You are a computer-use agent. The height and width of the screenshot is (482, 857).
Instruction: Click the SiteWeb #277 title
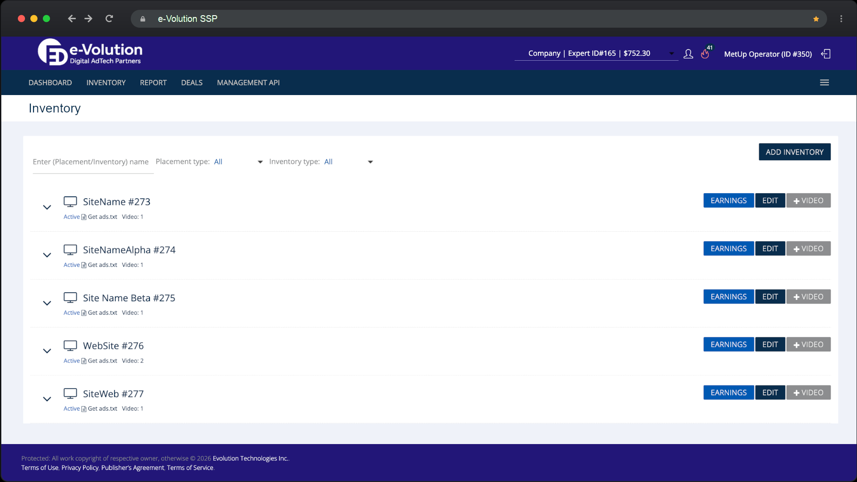(113, 394)
